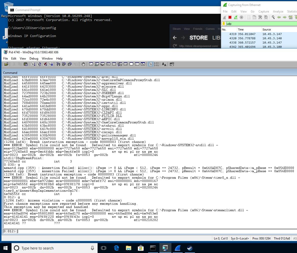Click Stop capture red square in Wireshark
This screenshot has width=297, height=253.
(230, 17)
